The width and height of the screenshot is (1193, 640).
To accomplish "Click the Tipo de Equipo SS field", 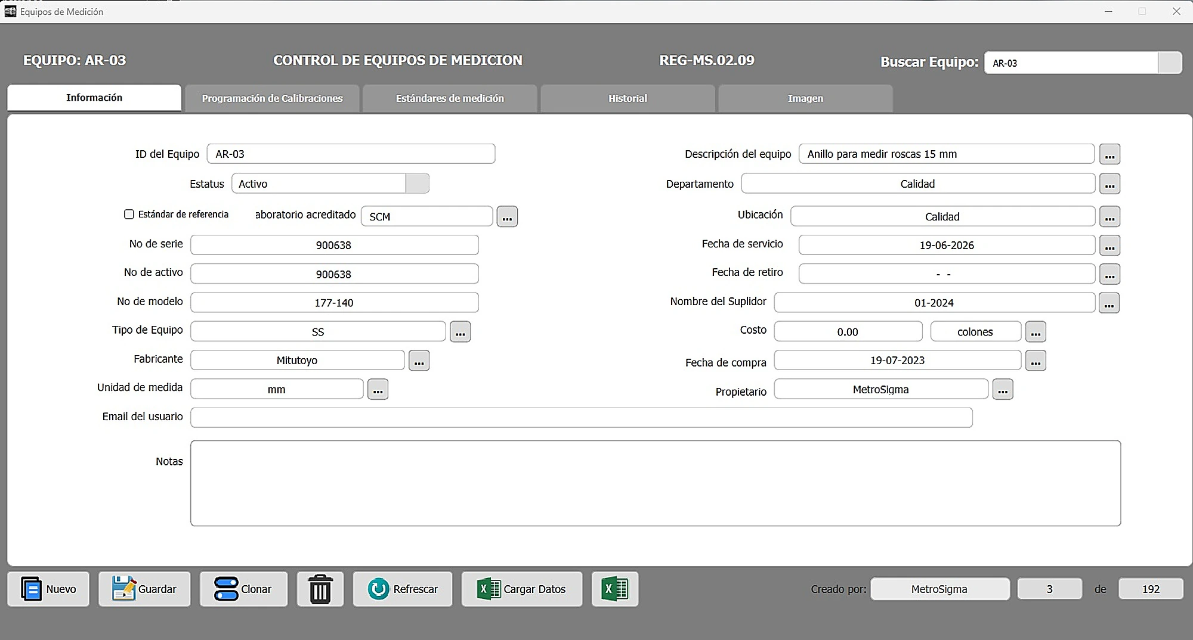I will click(x=318, y=331).
